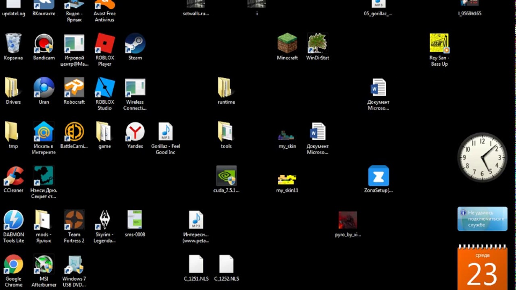Image resolution: width=516 pixels, height=290 pixels.
Task: Select the ВКонтакте shortcut label
Action: (44, 14)
